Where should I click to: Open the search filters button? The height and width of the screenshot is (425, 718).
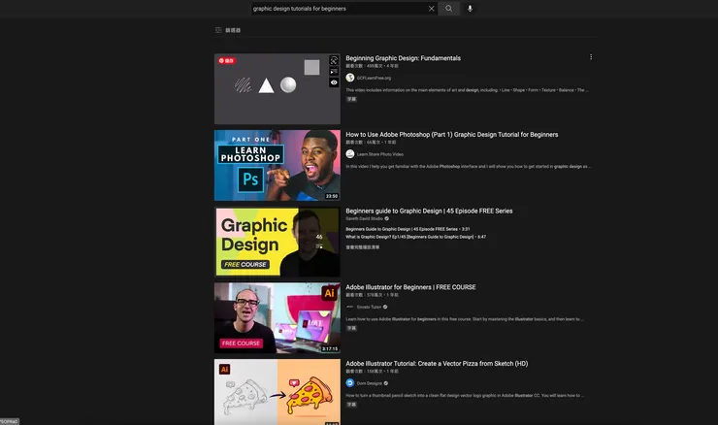tap(228, 30)
